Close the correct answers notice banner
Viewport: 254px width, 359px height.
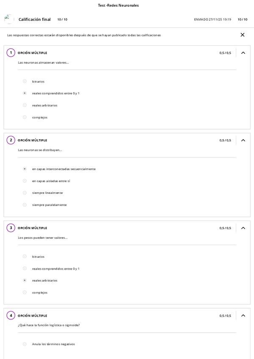pyautogui.click(x=243, y=35)
